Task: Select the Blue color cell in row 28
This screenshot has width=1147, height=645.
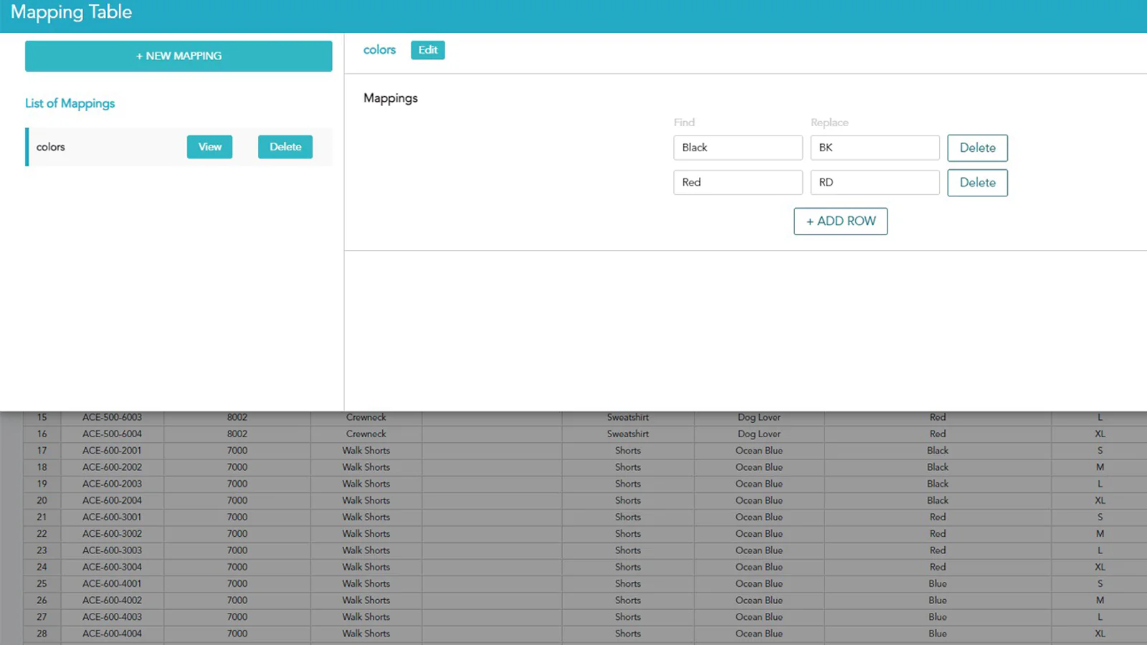Action: [x=937, y=634]
